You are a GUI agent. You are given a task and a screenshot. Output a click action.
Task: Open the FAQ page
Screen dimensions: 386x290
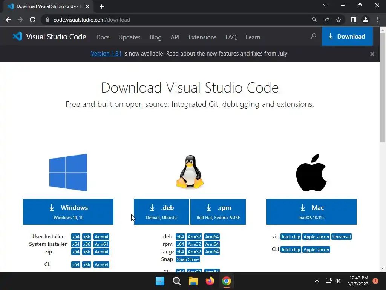[x=231, y=37]
